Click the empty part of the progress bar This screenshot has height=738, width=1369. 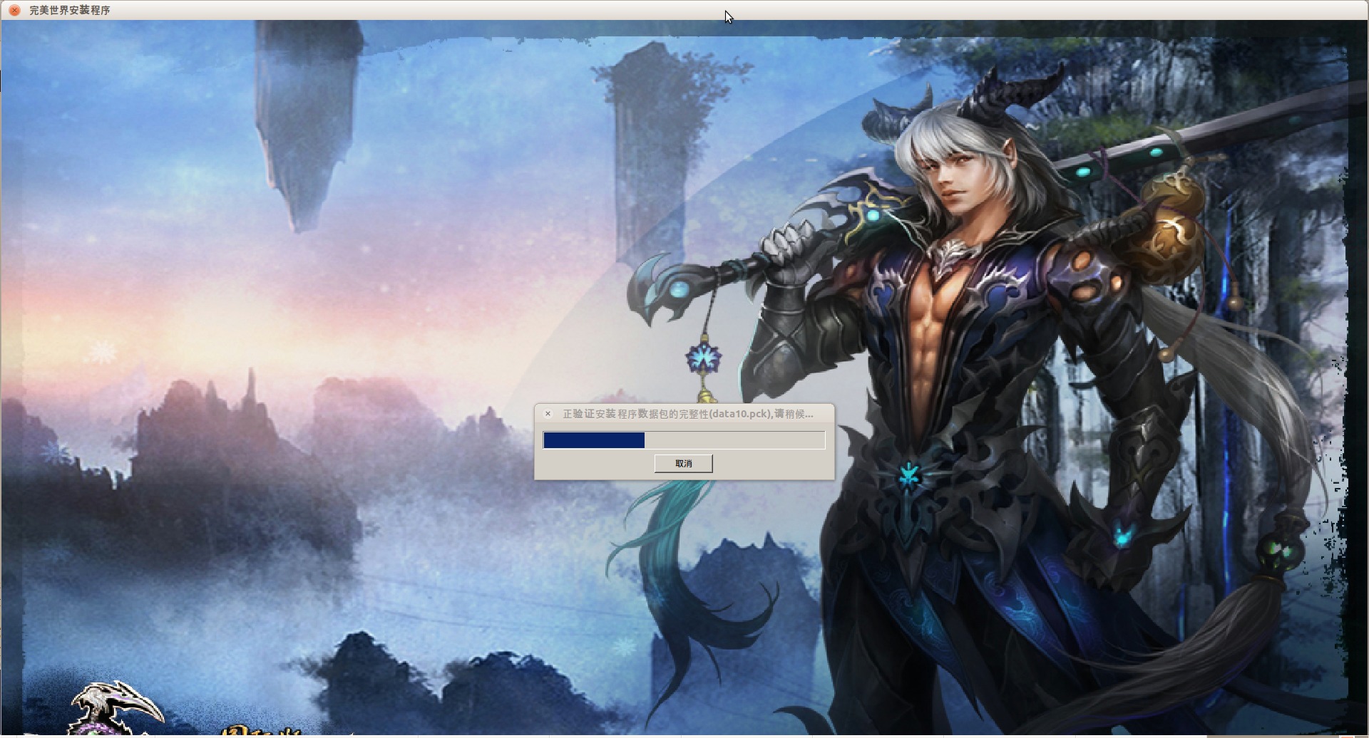pyautogui.click(x=734, y=440)
